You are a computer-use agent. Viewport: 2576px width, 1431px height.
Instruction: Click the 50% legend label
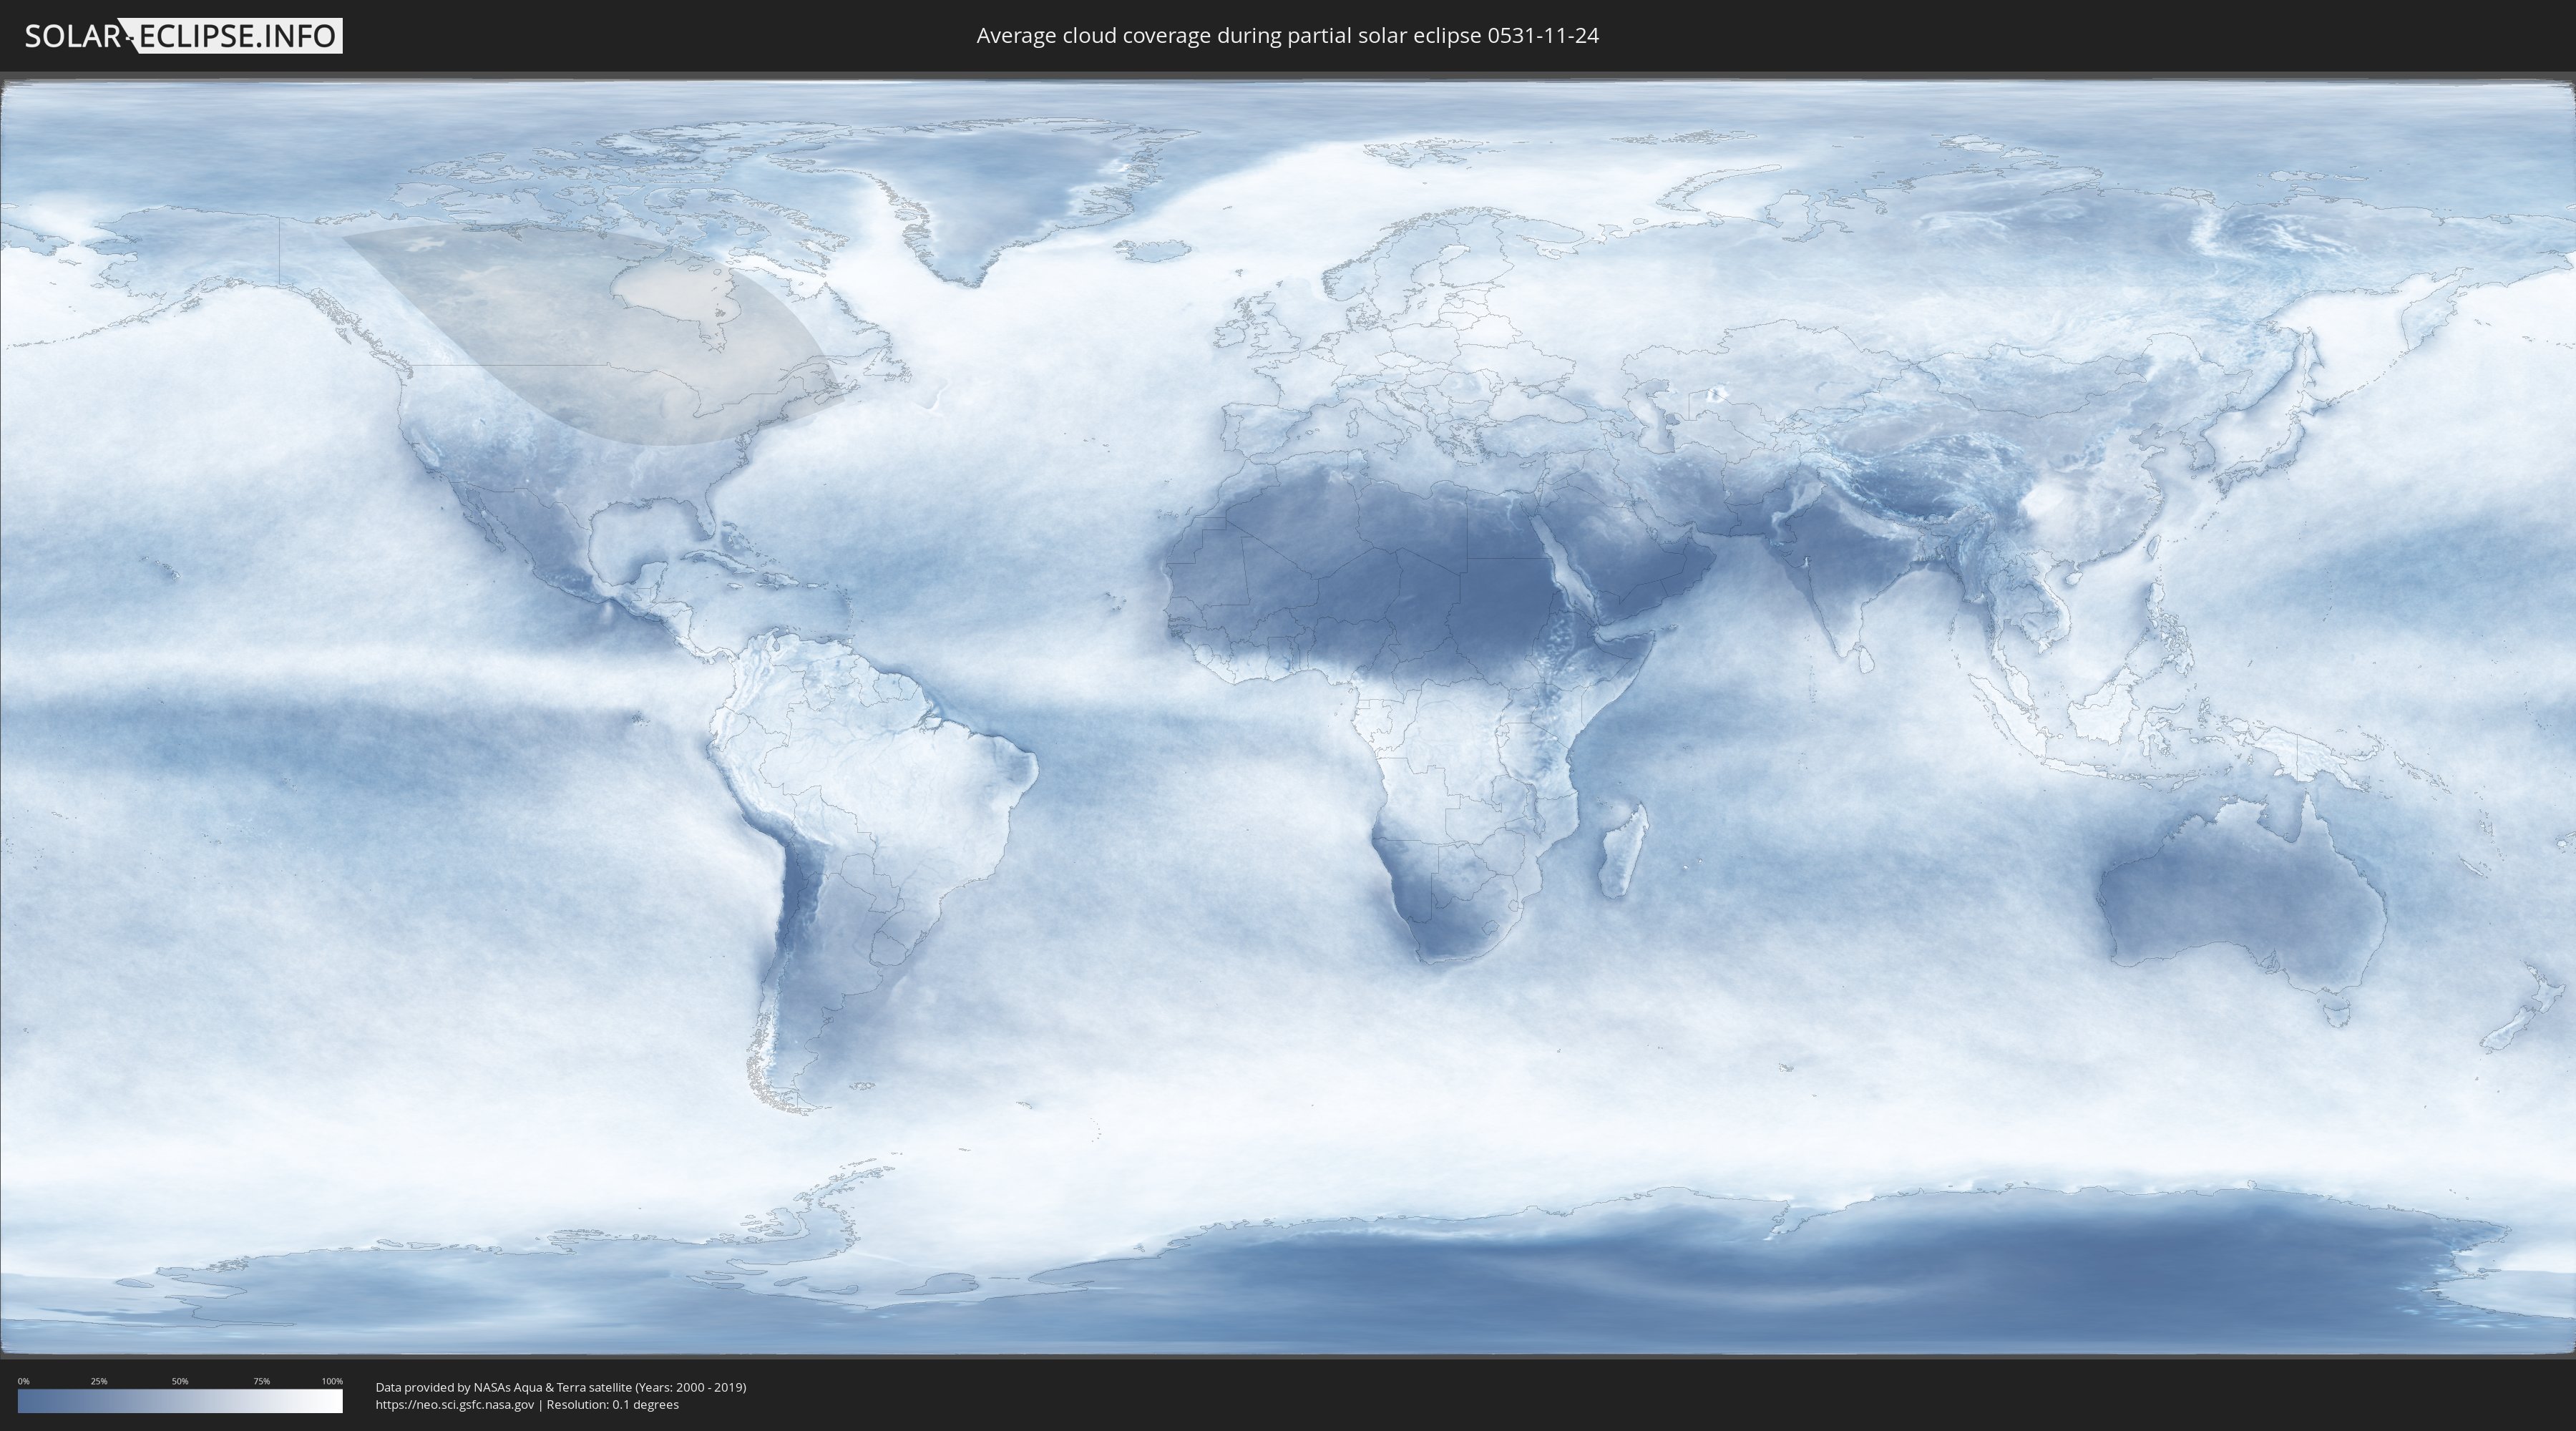(180, 1381)
